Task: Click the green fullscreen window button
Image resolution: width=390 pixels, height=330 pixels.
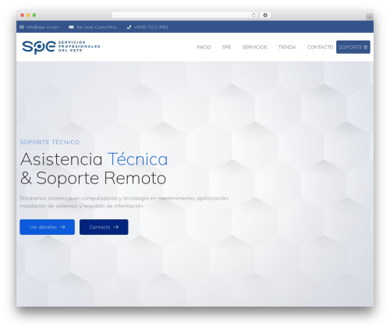Action: [34, 16]
